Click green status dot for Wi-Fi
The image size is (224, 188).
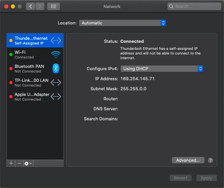pos(11,54)
